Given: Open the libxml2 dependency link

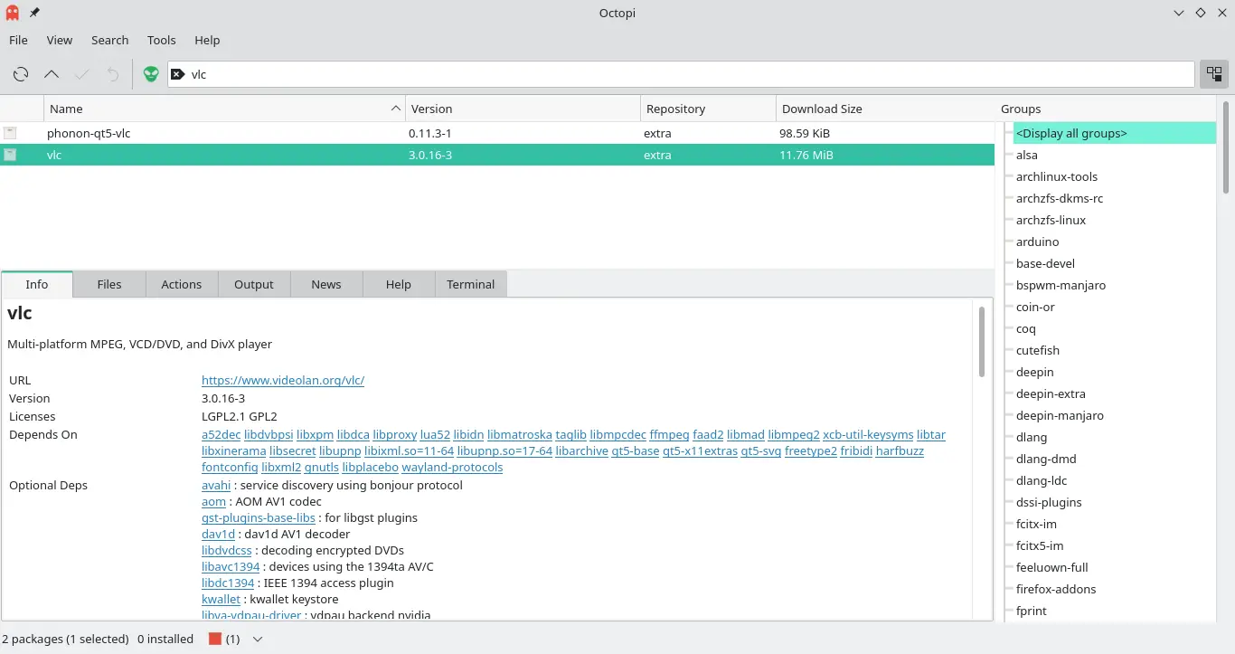Looking at the screenshot, I should point(281,468).
